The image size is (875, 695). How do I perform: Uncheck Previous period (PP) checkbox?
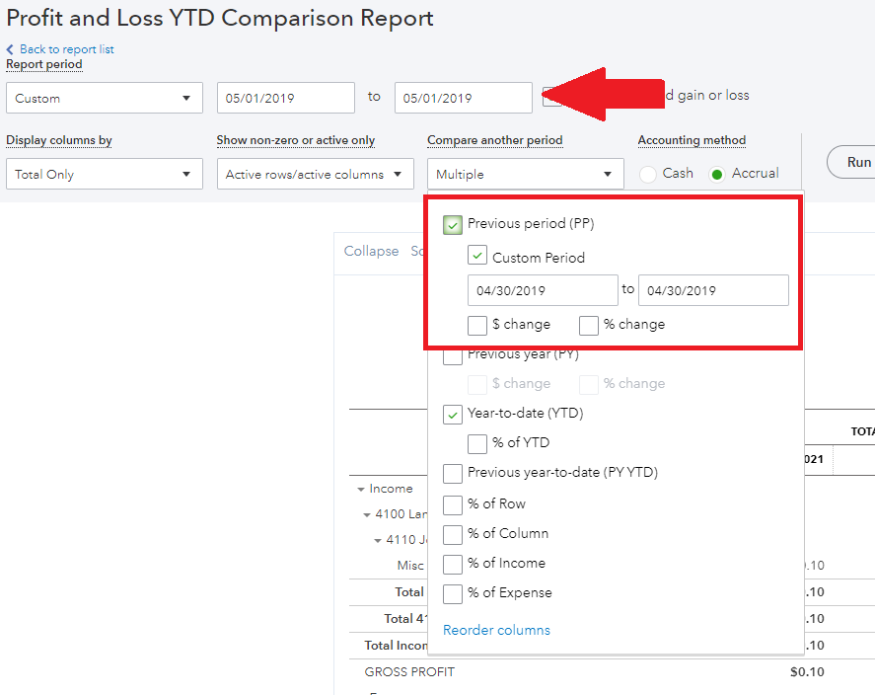click(454, 225)
